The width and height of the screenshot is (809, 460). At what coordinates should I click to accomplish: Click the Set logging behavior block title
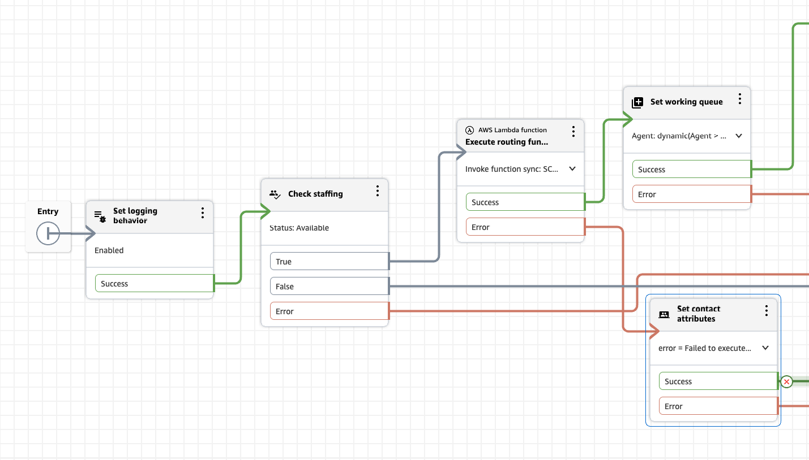(135, 216)
